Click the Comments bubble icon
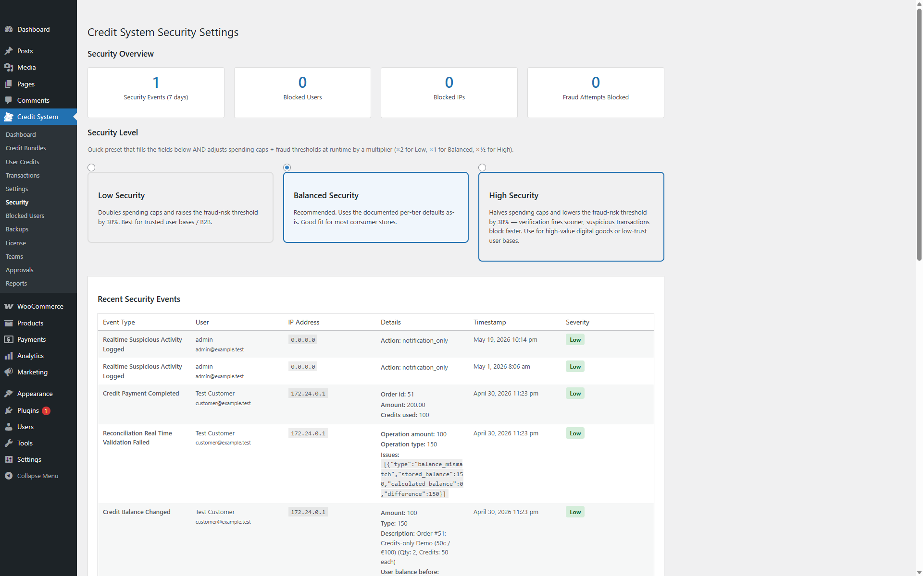 (9, 100)
